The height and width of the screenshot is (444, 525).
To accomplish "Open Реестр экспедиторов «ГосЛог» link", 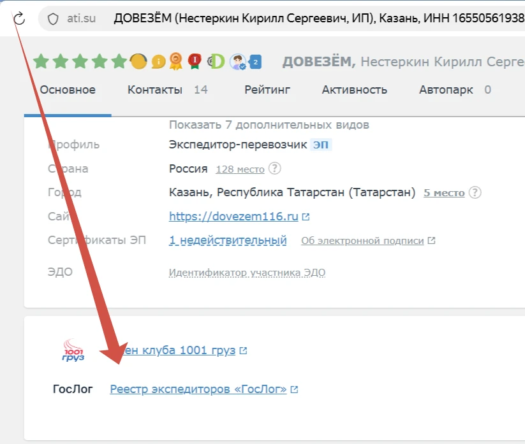I will 198,389.
